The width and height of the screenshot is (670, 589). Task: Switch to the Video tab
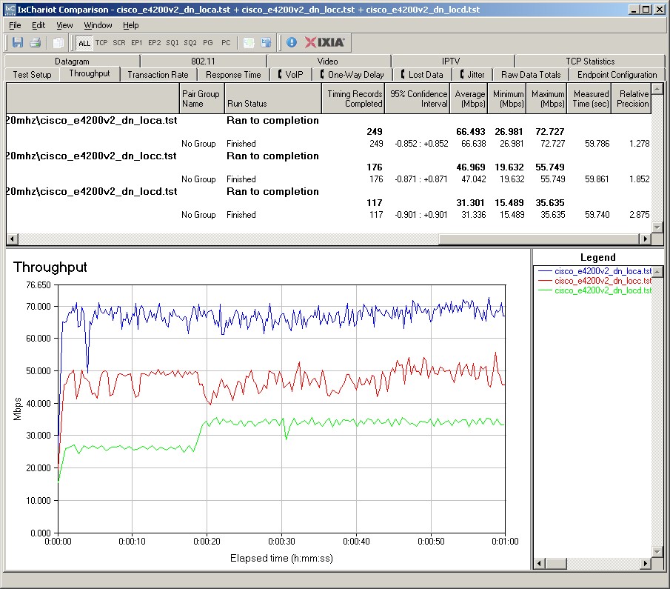[x=327, y=61]
